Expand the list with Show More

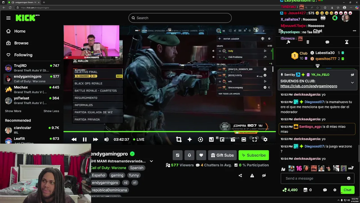[13, 111]
